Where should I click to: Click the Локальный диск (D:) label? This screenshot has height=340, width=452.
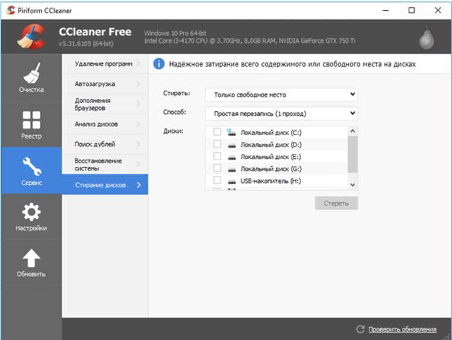coord(271,145)
